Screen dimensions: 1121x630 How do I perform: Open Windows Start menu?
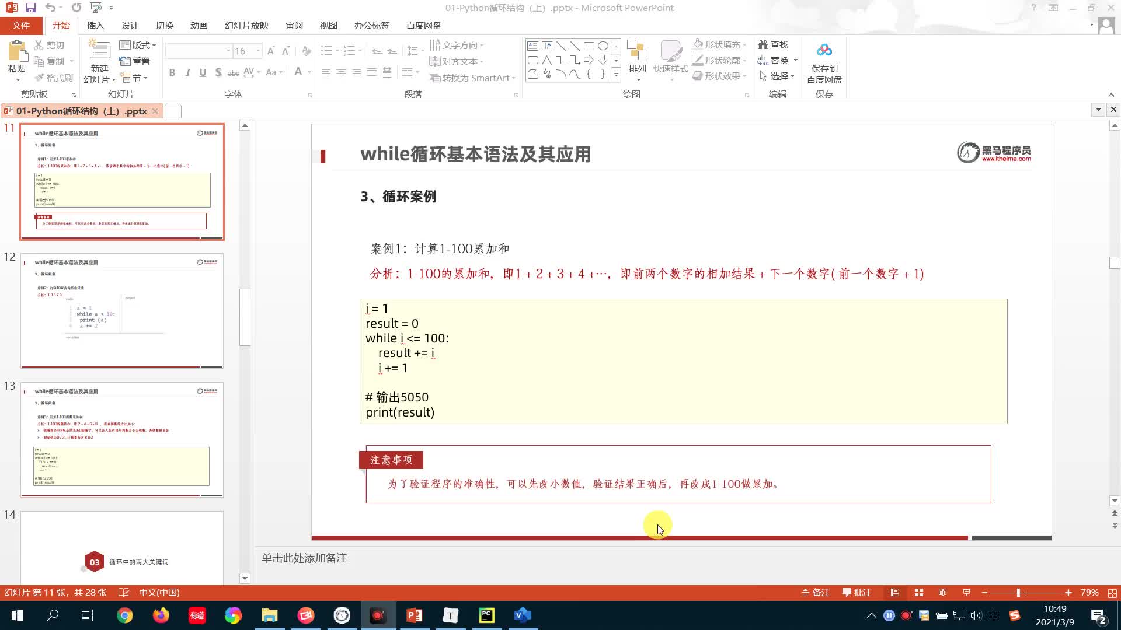pyautogui.click(x=17, y=615)
